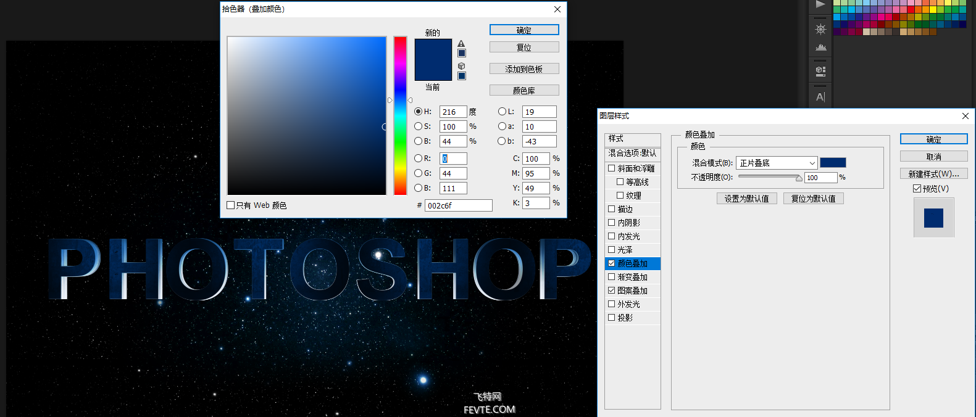The height and width of the screenshot is (417, 976).
Task: Enable the 斜面和浮雕 checkbox
Action: tap(612, 168)
